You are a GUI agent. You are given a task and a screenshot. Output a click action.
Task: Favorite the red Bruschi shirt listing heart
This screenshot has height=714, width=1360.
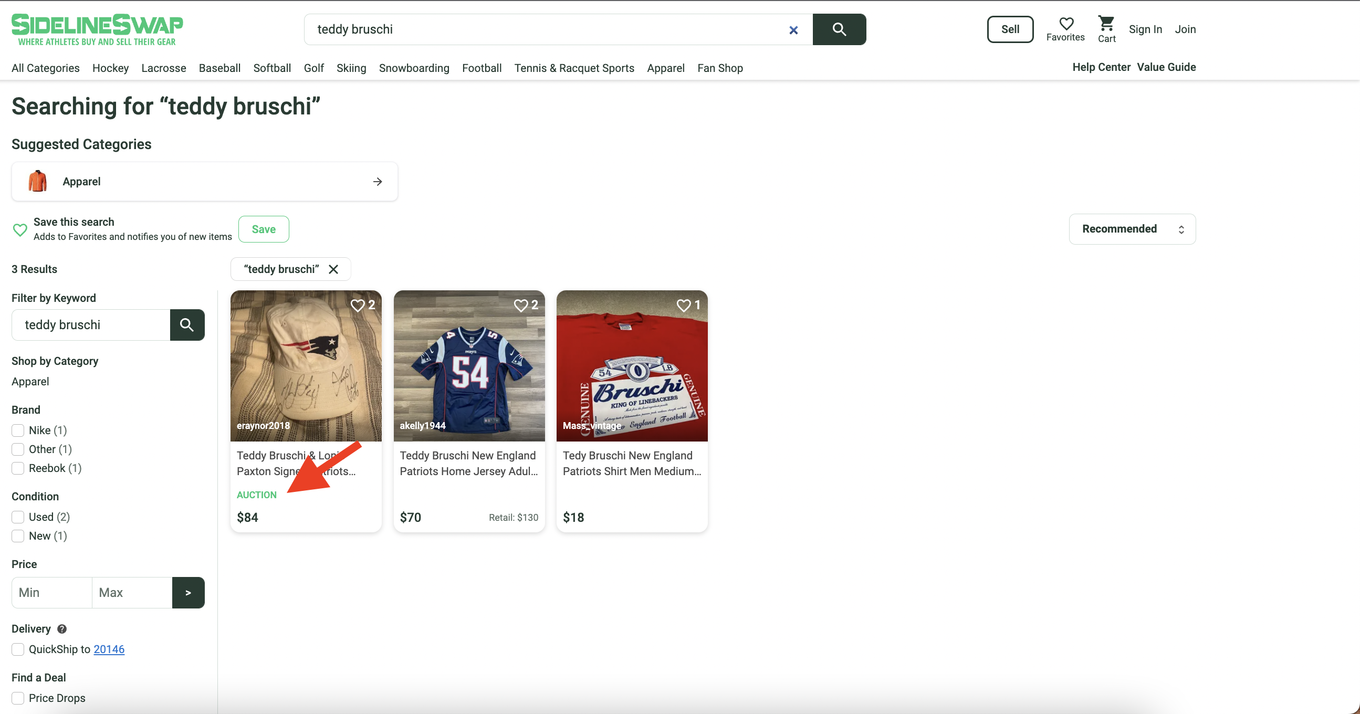pyautogui.click(x=684, y=305)
